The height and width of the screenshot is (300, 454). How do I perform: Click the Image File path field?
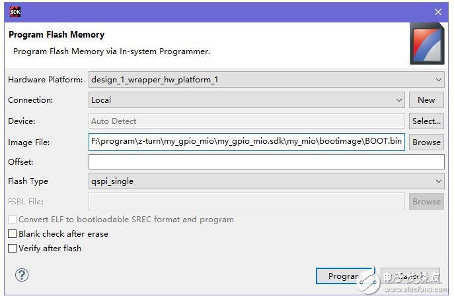click(x=246, y=142)
